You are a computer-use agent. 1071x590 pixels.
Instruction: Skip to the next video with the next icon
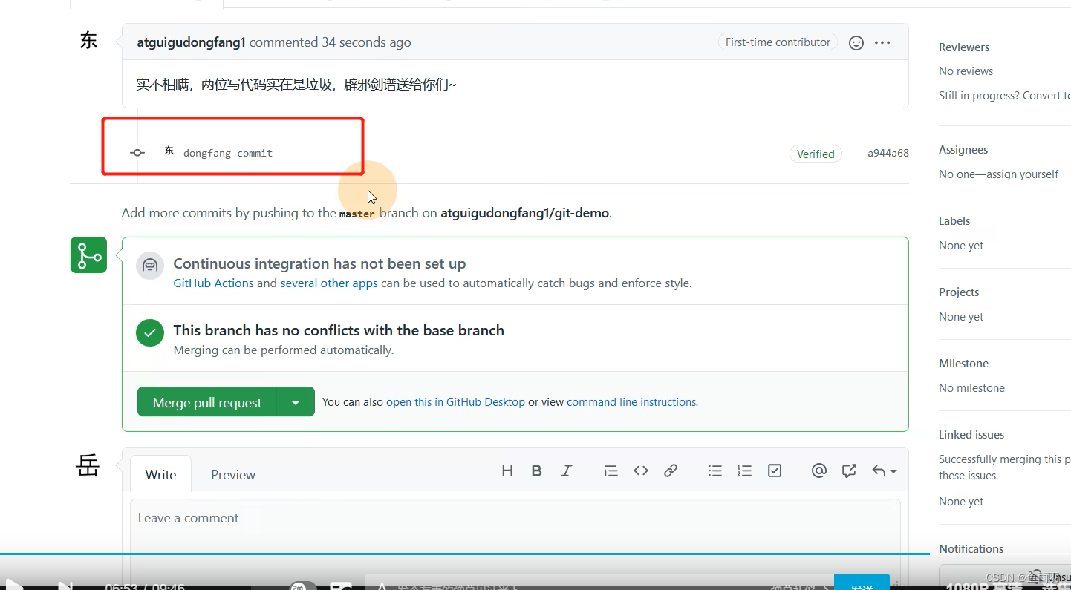click(65, 586)
